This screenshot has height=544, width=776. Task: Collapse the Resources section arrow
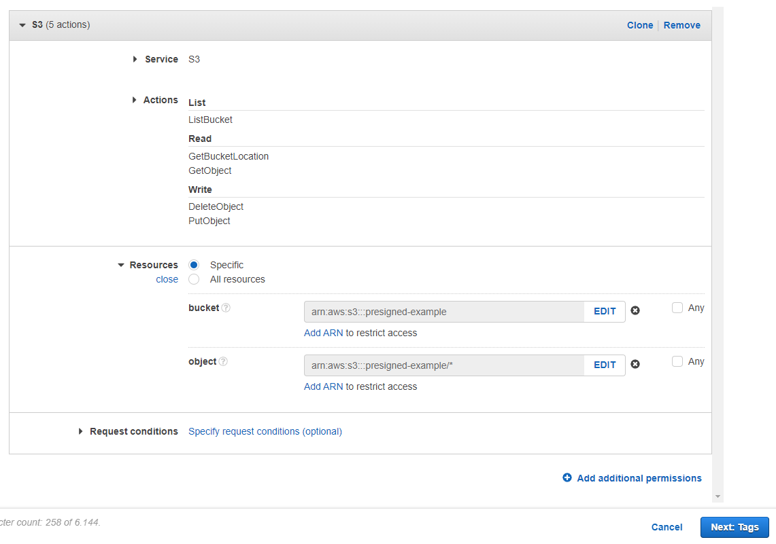pos(121,266)
